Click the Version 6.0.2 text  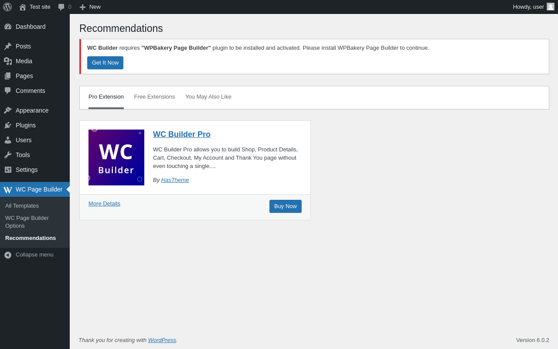click(533, 340)
